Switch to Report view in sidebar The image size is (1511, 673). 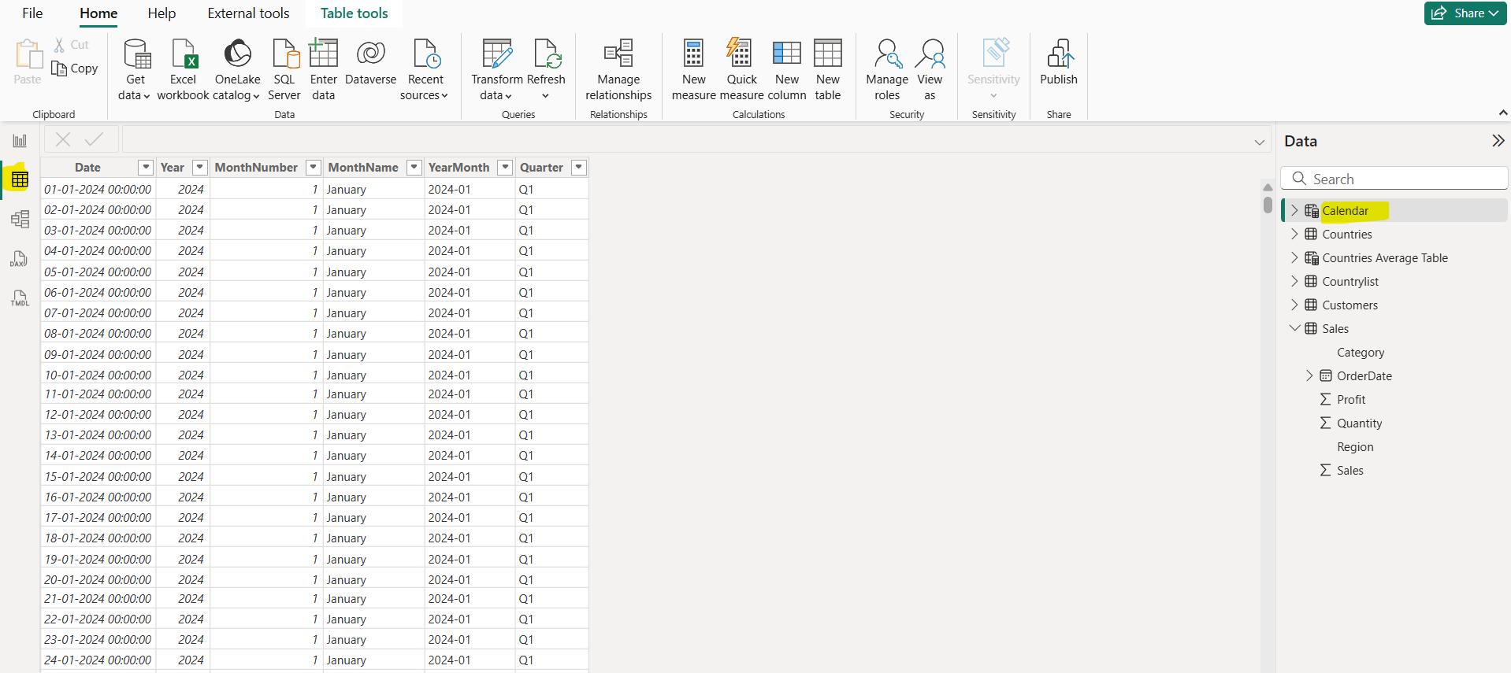point(20,141)
